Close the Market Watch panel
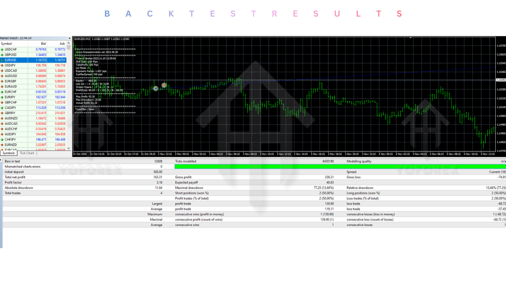Viewport: 506px width, 284px height. pos(69,38)
